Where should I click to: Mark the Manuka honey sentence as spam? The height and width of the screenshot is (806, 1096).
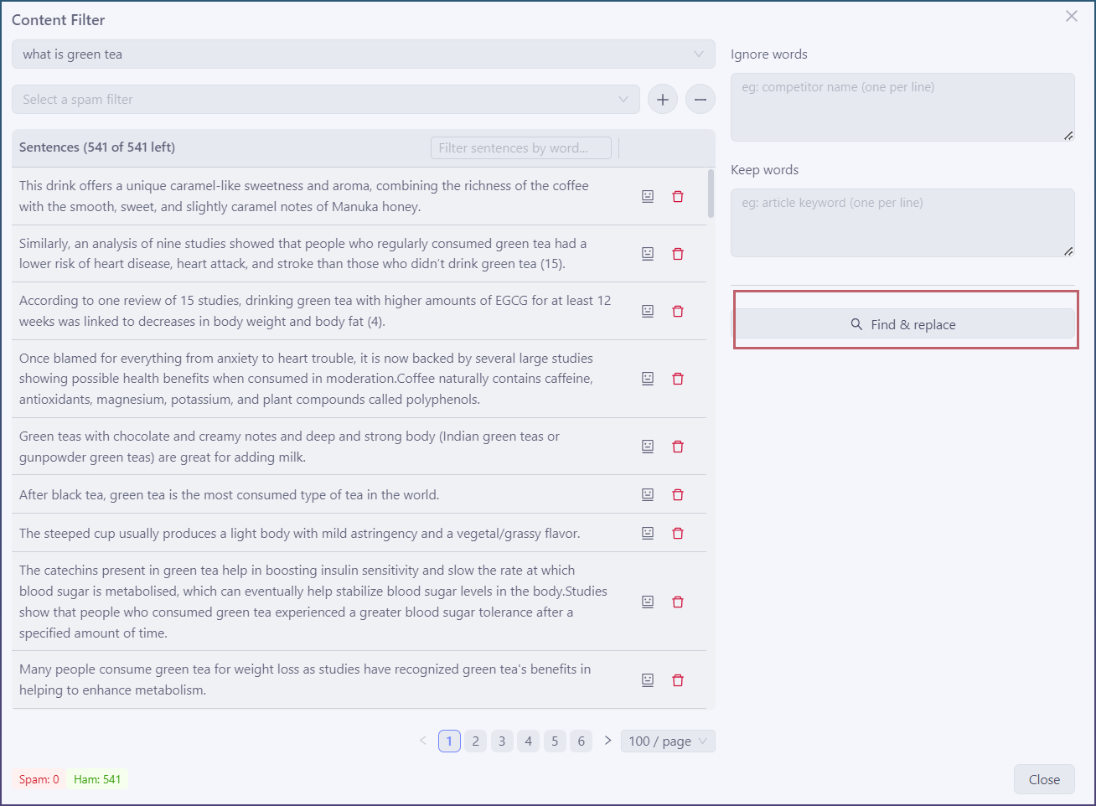[648, 196]
